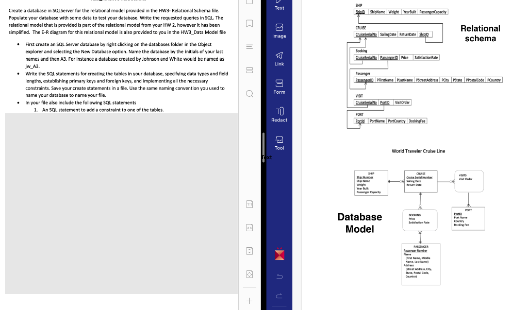Click PCountry field in Passenger table

pyautogui.click(x=494, y=80)
